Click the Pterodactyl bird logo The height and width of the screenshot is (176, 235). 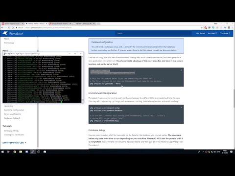click(x=5, y=33)
